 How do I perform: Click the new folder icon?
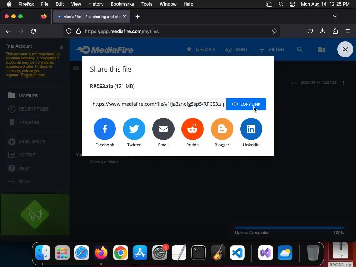[321, 49]
